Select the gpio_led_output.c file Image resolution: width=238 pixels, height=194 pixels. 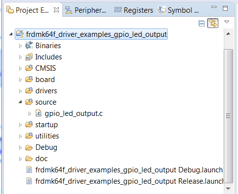tap(74, 113)
